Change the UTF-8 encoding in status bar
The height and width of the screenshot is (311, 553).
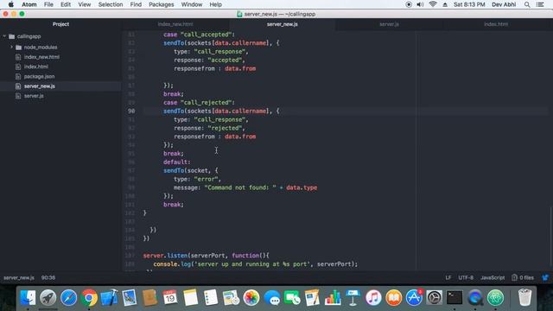[466, 278]
